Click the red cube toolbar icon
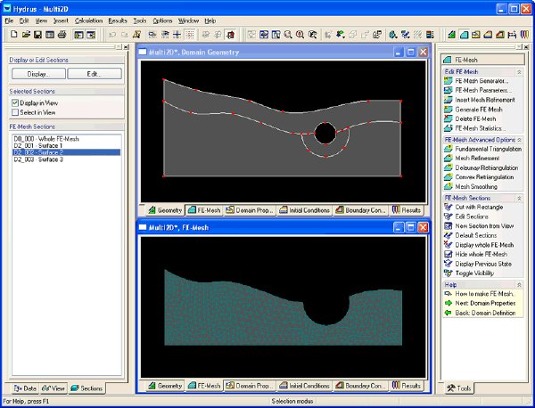 coord(231,35)
